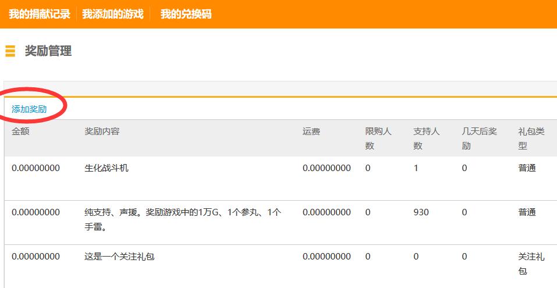Click the 金额 value in the 生化战斗机 row
This screenshot has width=557, height=288.
36,168
